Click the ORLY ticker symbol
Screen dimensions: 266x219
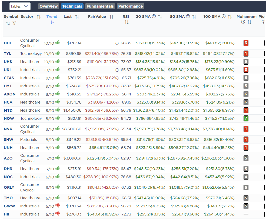point(9,187)
